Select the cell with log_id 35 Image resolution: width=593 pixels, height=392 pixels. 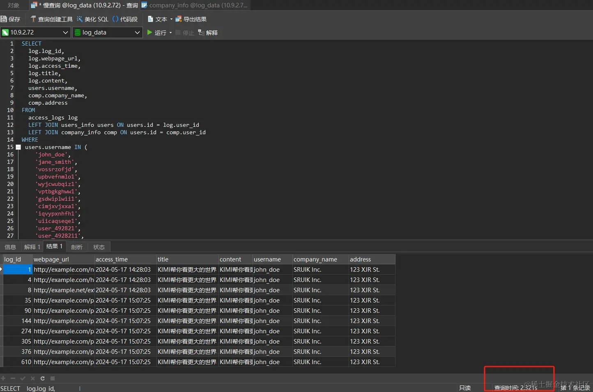pos(18,300)
